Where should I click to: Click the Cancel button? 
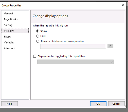tap(116, 104)
